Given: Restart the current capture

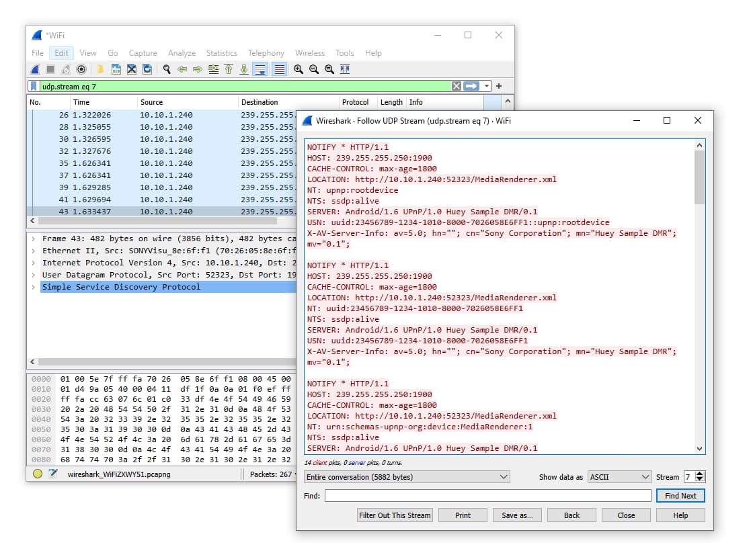Looking at the screenshot, I should 66,69.
